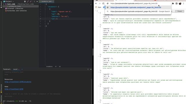Collapse JSON object with id 4 in browser
The image size is (186, 104).
[99, 56]
